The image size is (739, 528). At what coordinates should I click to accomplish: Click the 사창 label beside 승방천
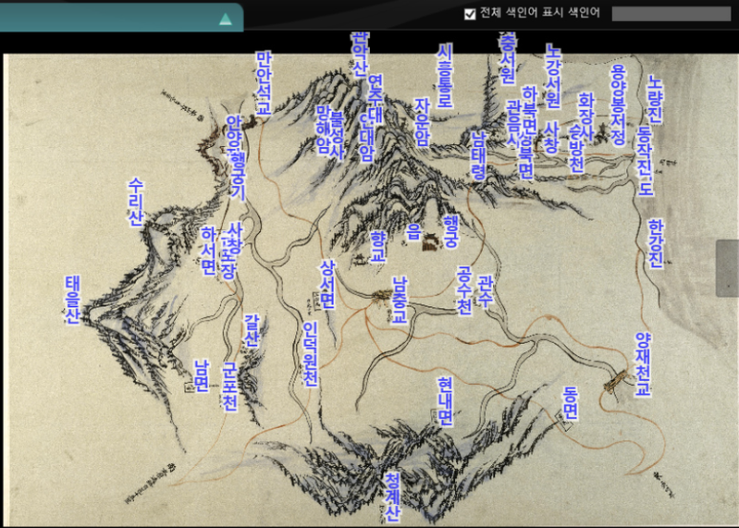point(551,137)
